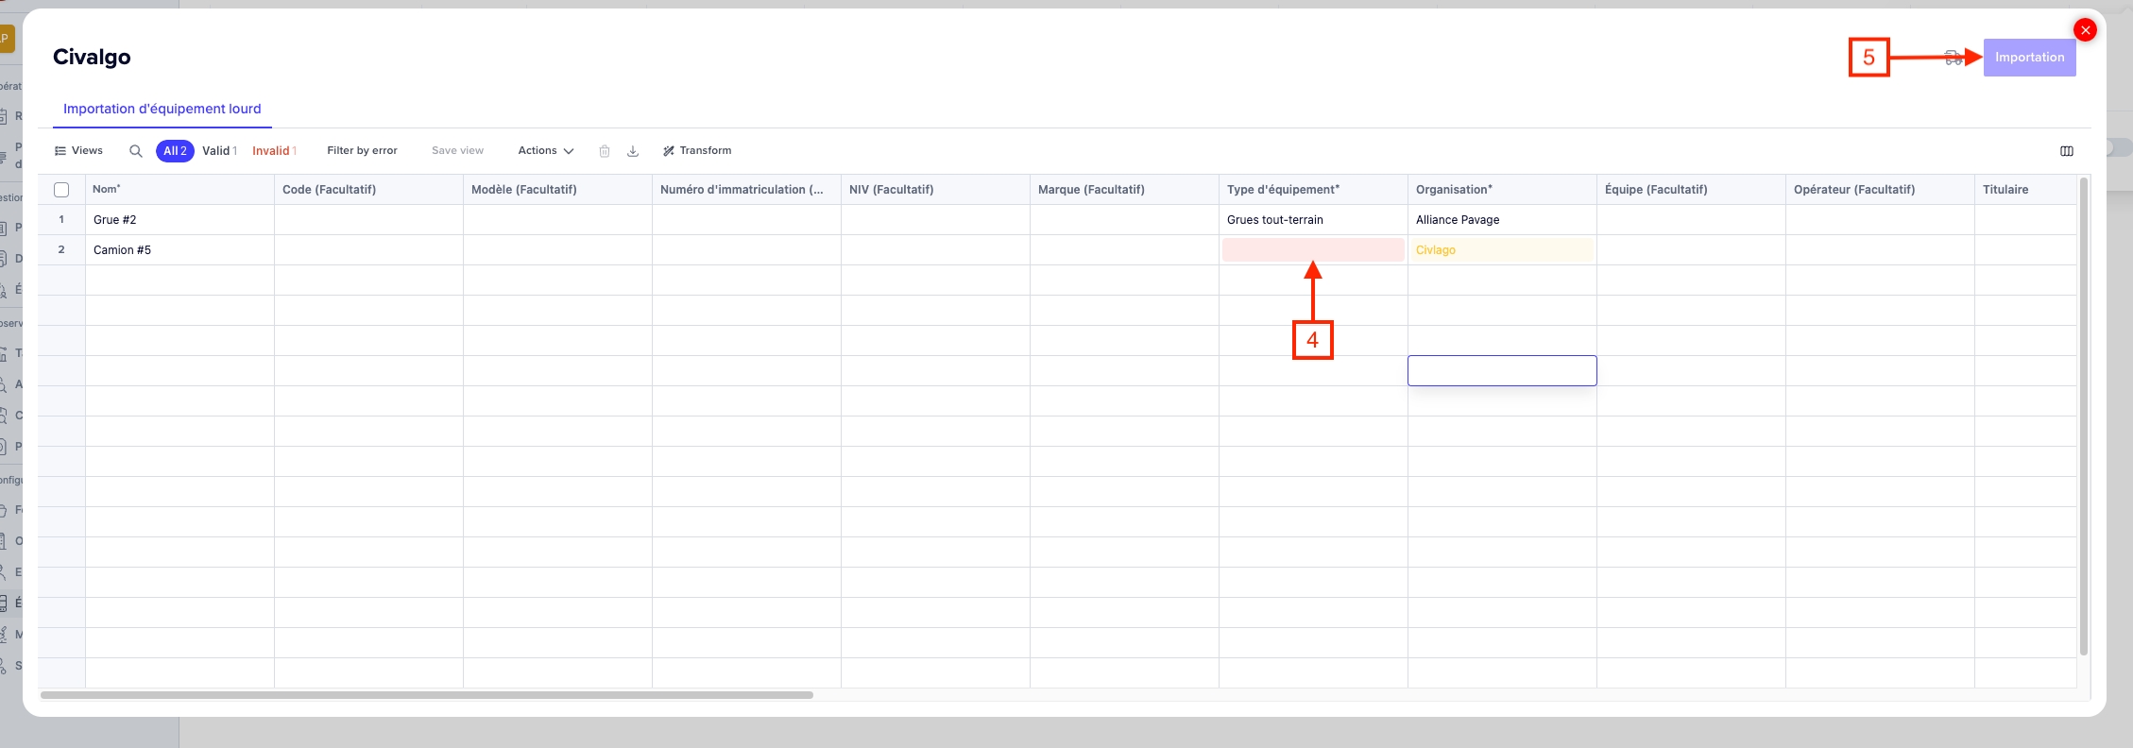The image size is (2133, 748).
Task: Close the import dialog with red X
Action: (2085, 30)
